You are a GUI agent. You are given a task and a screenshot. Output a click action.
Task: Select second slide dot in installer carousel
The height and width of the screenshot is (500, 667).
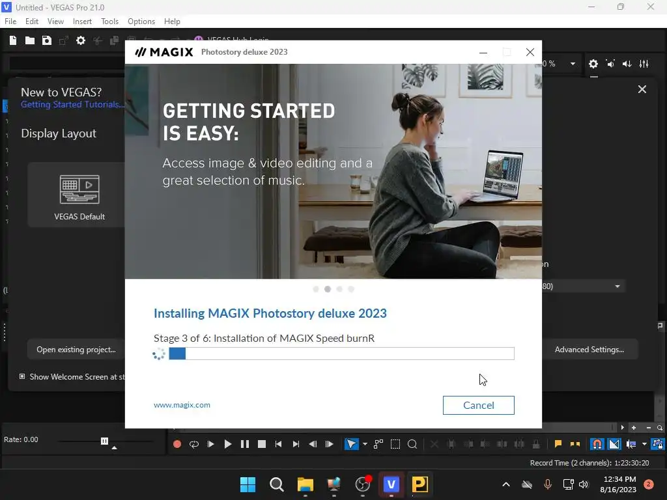click(328, 289)
